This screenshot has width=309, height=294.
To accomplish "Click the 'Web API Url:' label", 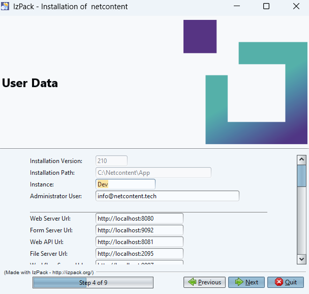I will [x=47, y=242].
